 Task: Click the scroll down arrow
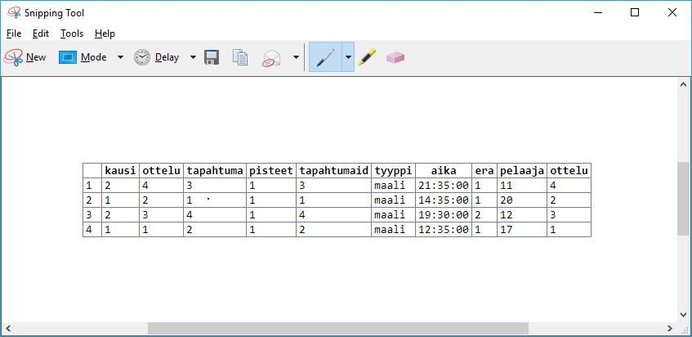pos(684,315)
